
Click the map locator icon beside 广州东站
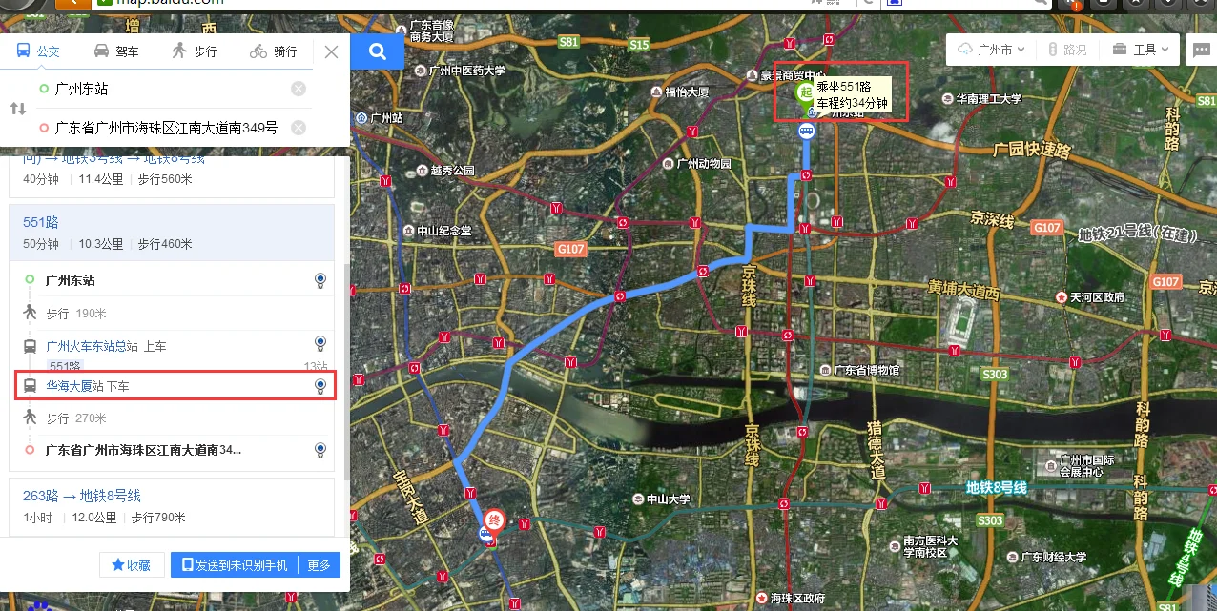click(x=320, y=280)
